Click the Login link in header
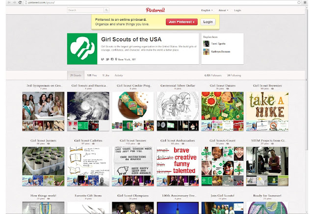Screen dimensions: 314x214 pos(237,10)
